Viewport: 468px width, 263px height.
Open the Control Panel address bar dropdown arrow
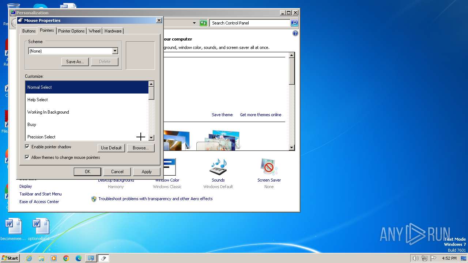click(194, 23)
